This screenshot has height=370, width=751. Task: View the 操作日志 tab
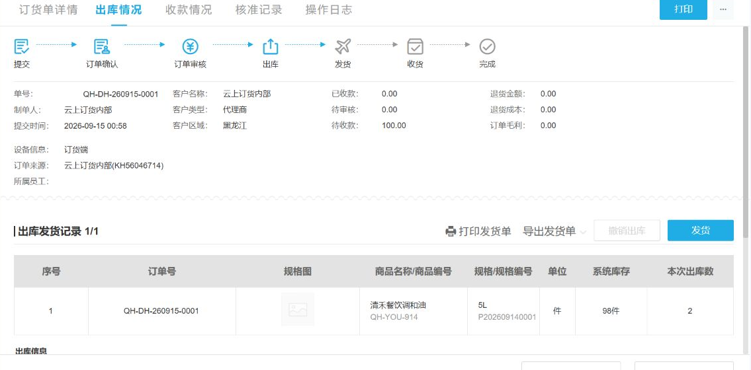click(329, 9)
